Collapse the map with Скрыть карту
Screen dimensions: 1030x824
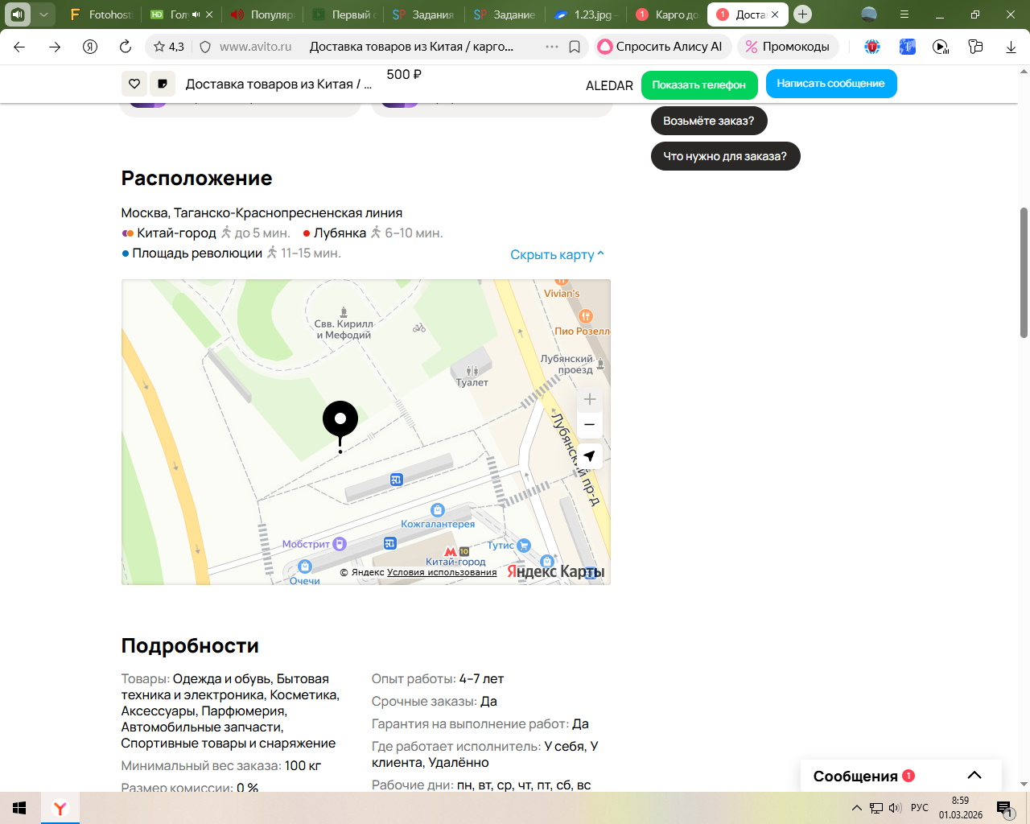(557, 255)
